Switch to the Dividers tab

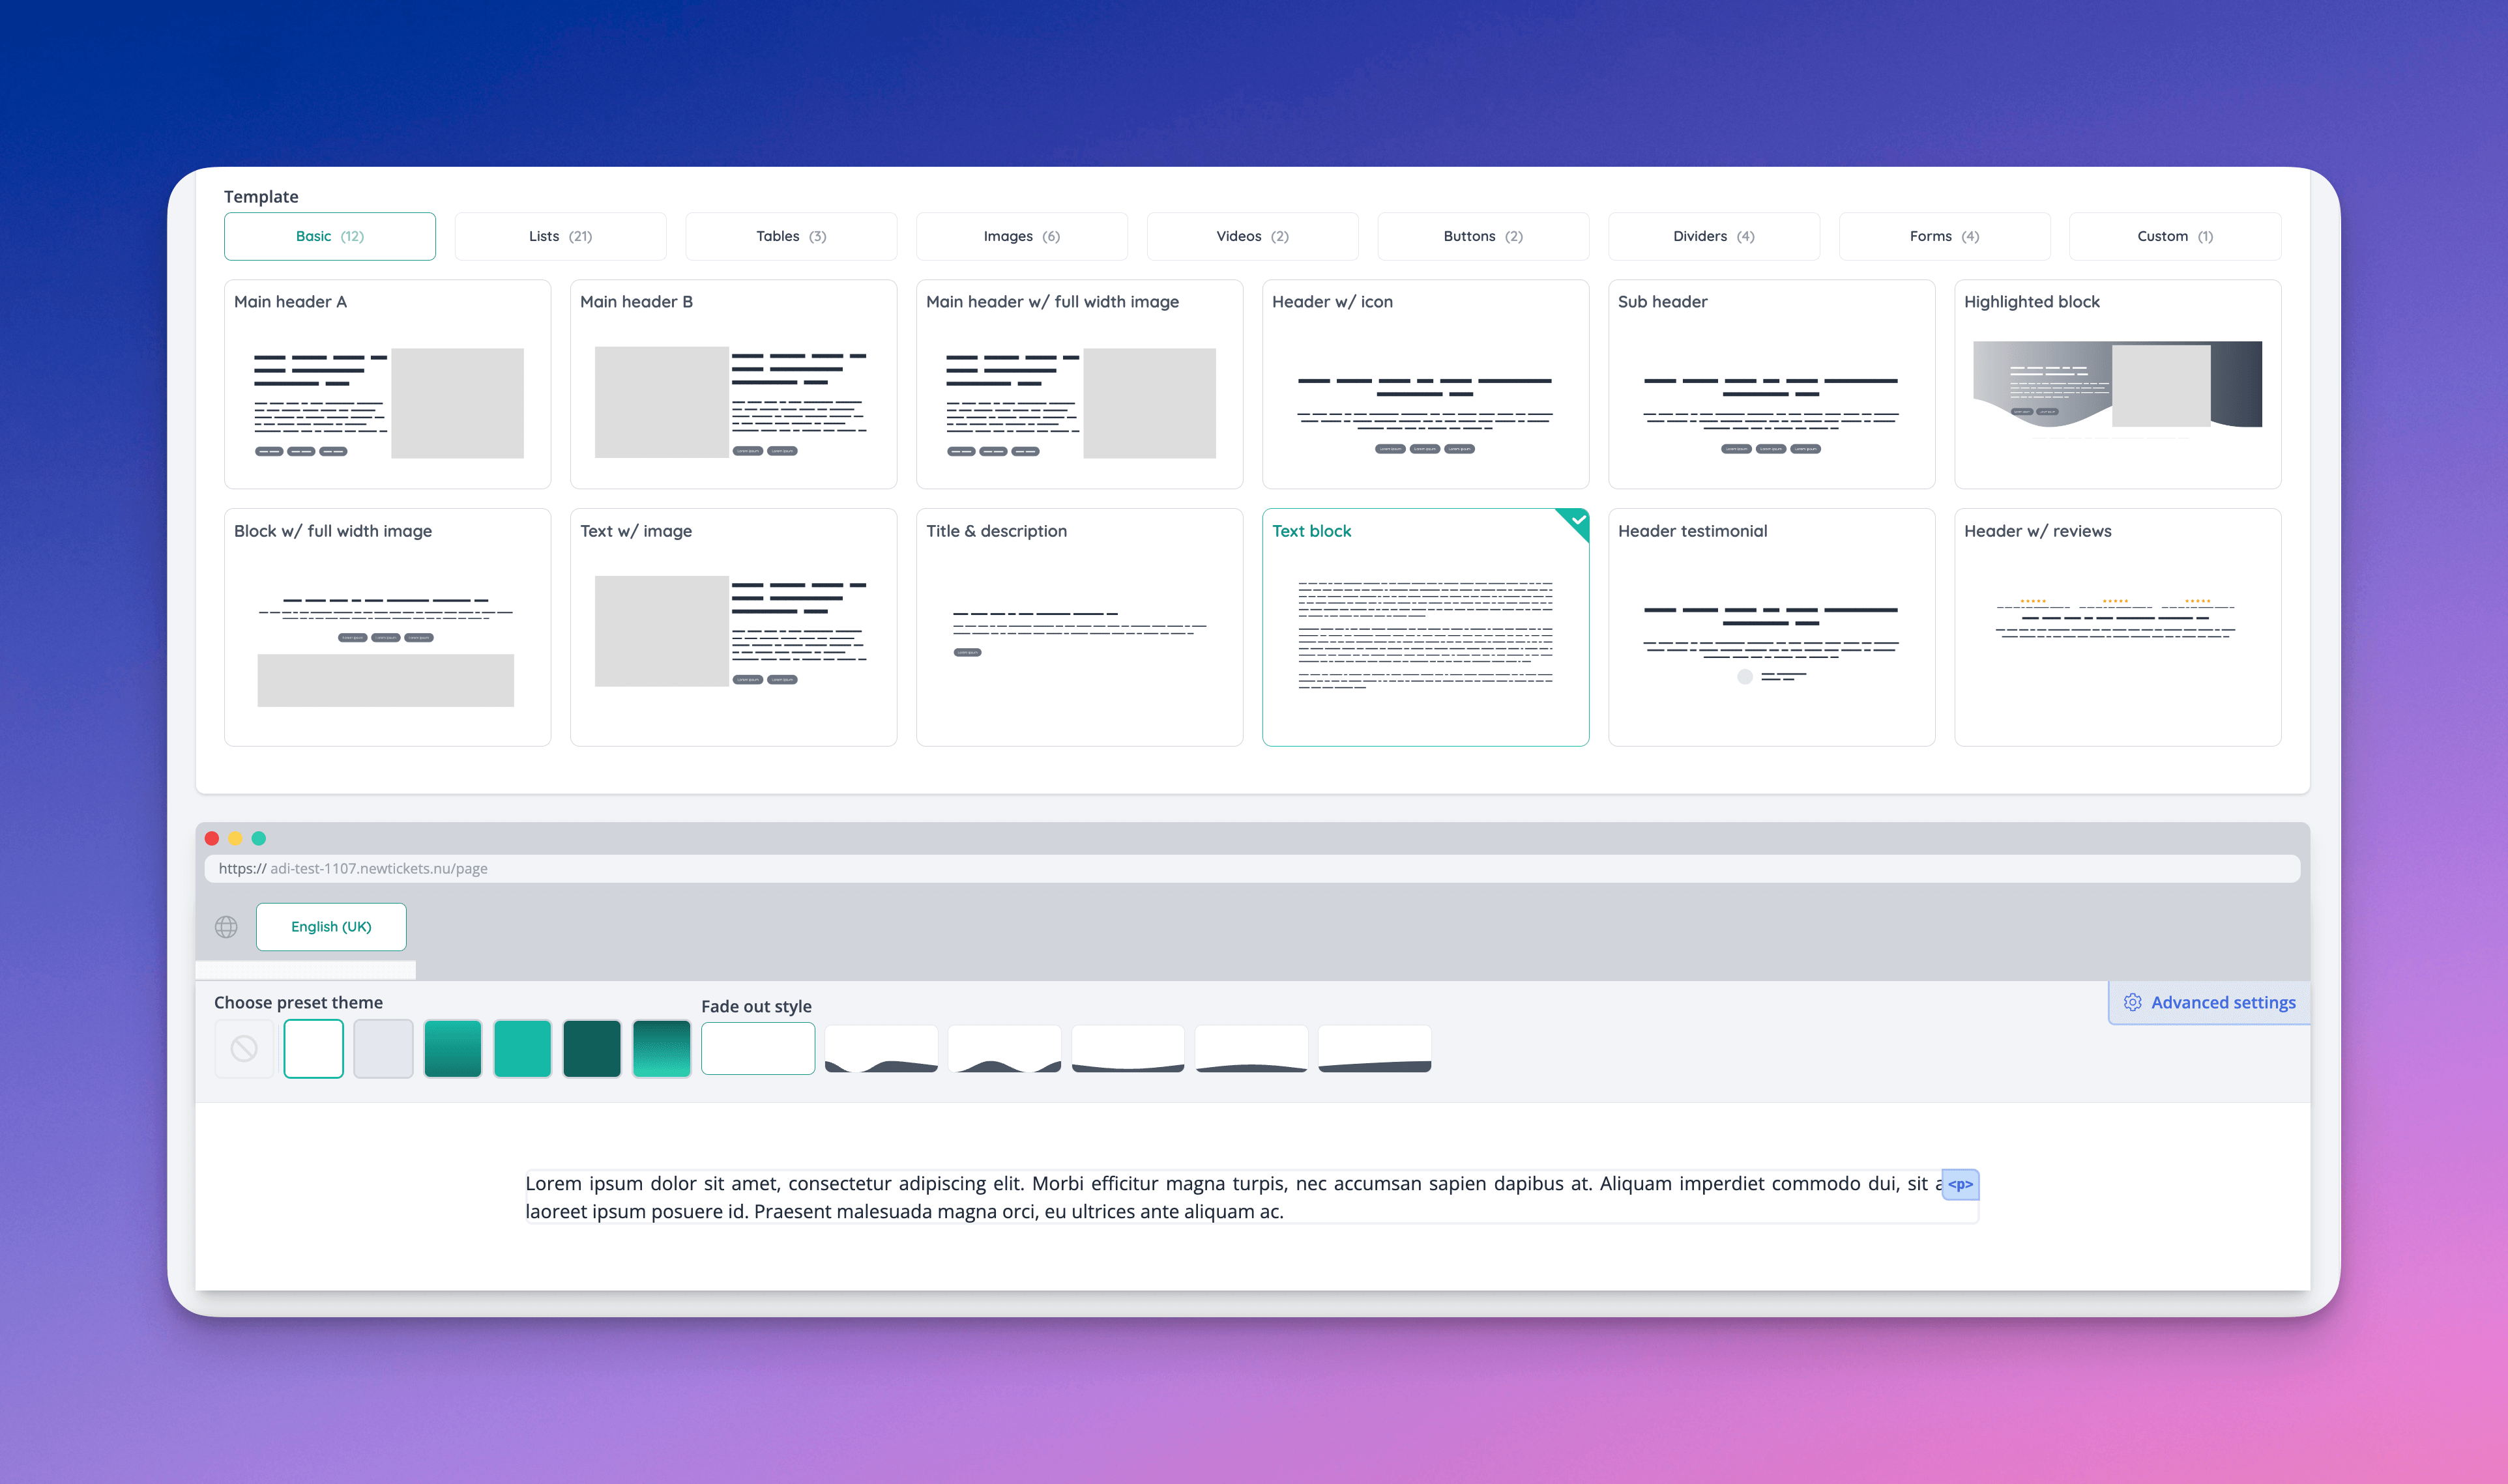1713,236
